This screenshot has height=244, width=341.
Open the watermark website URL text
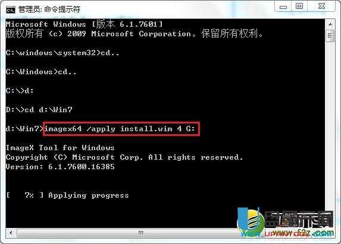[298, 233]
